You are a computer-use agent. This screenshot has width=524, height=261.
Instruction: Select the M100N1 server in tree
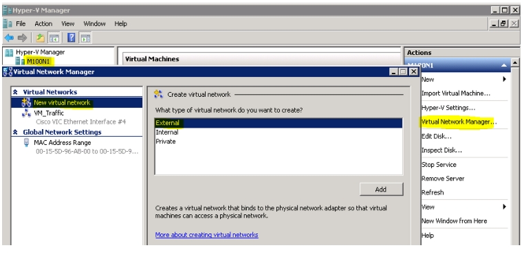39,61
